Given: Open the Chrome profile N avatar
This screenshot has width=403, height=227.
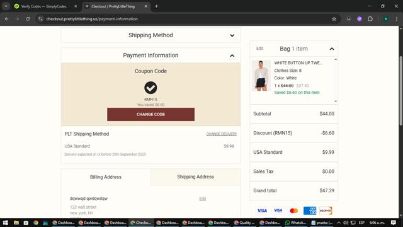Looking at the screenshot, I should click(386, 19).
